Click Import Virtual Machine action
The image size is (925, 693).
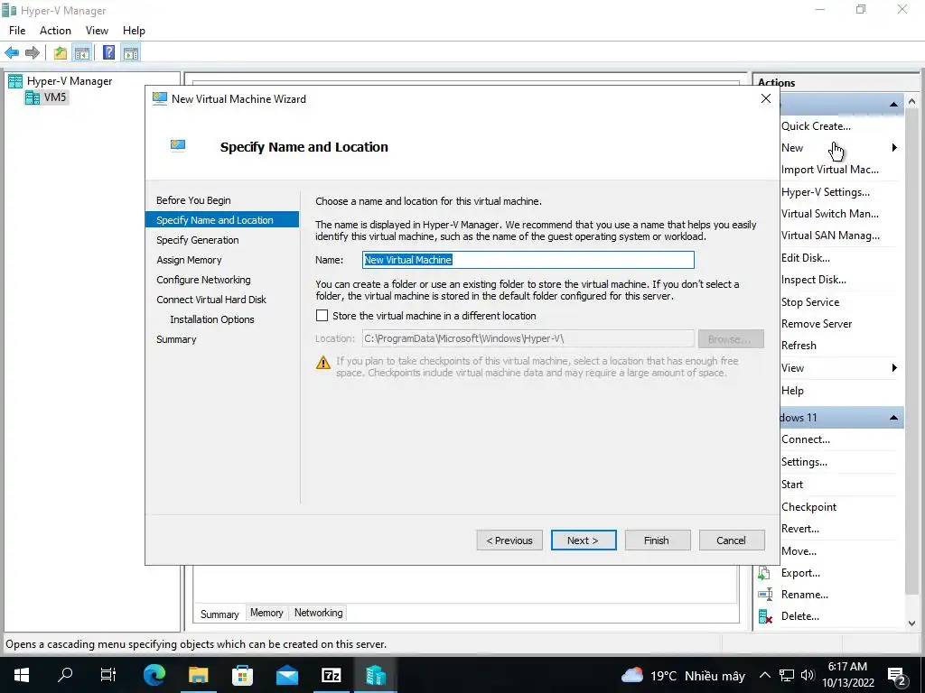pyautogui.click(x=829, y=170)
